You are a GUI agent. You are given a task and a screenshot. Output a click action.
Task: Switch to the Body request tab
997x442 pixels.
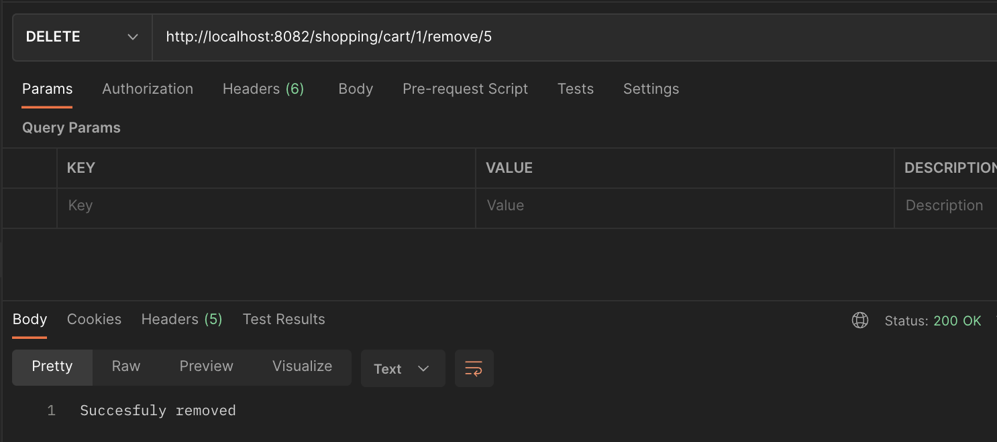click(355, 88)
